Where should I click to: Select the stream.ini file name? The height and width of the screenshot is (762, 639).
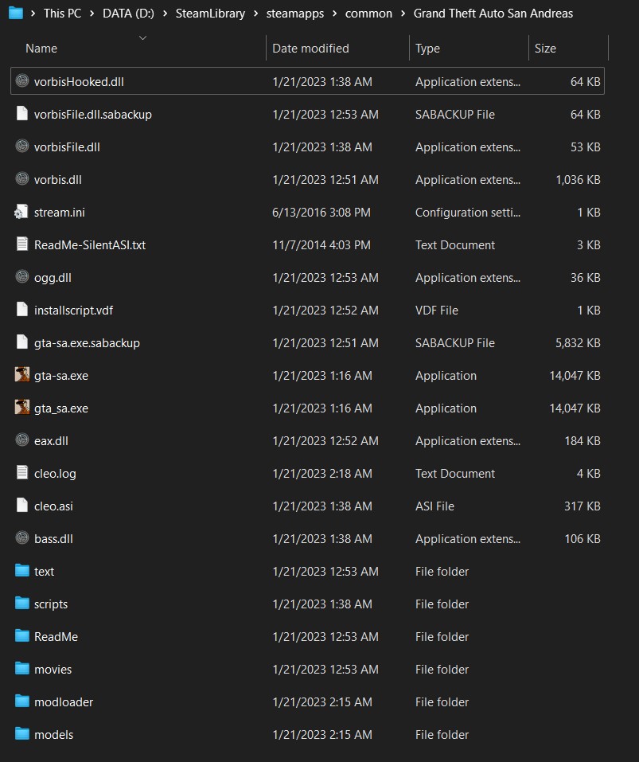[x=59, y=213]
